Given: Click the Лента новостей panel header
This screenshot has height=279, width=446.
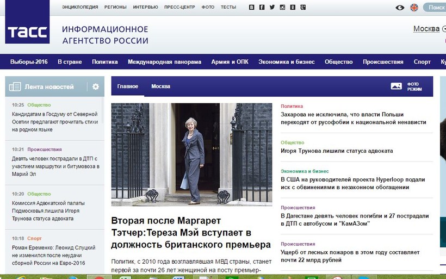Looking at the screenshot, I should click(49, 86).
